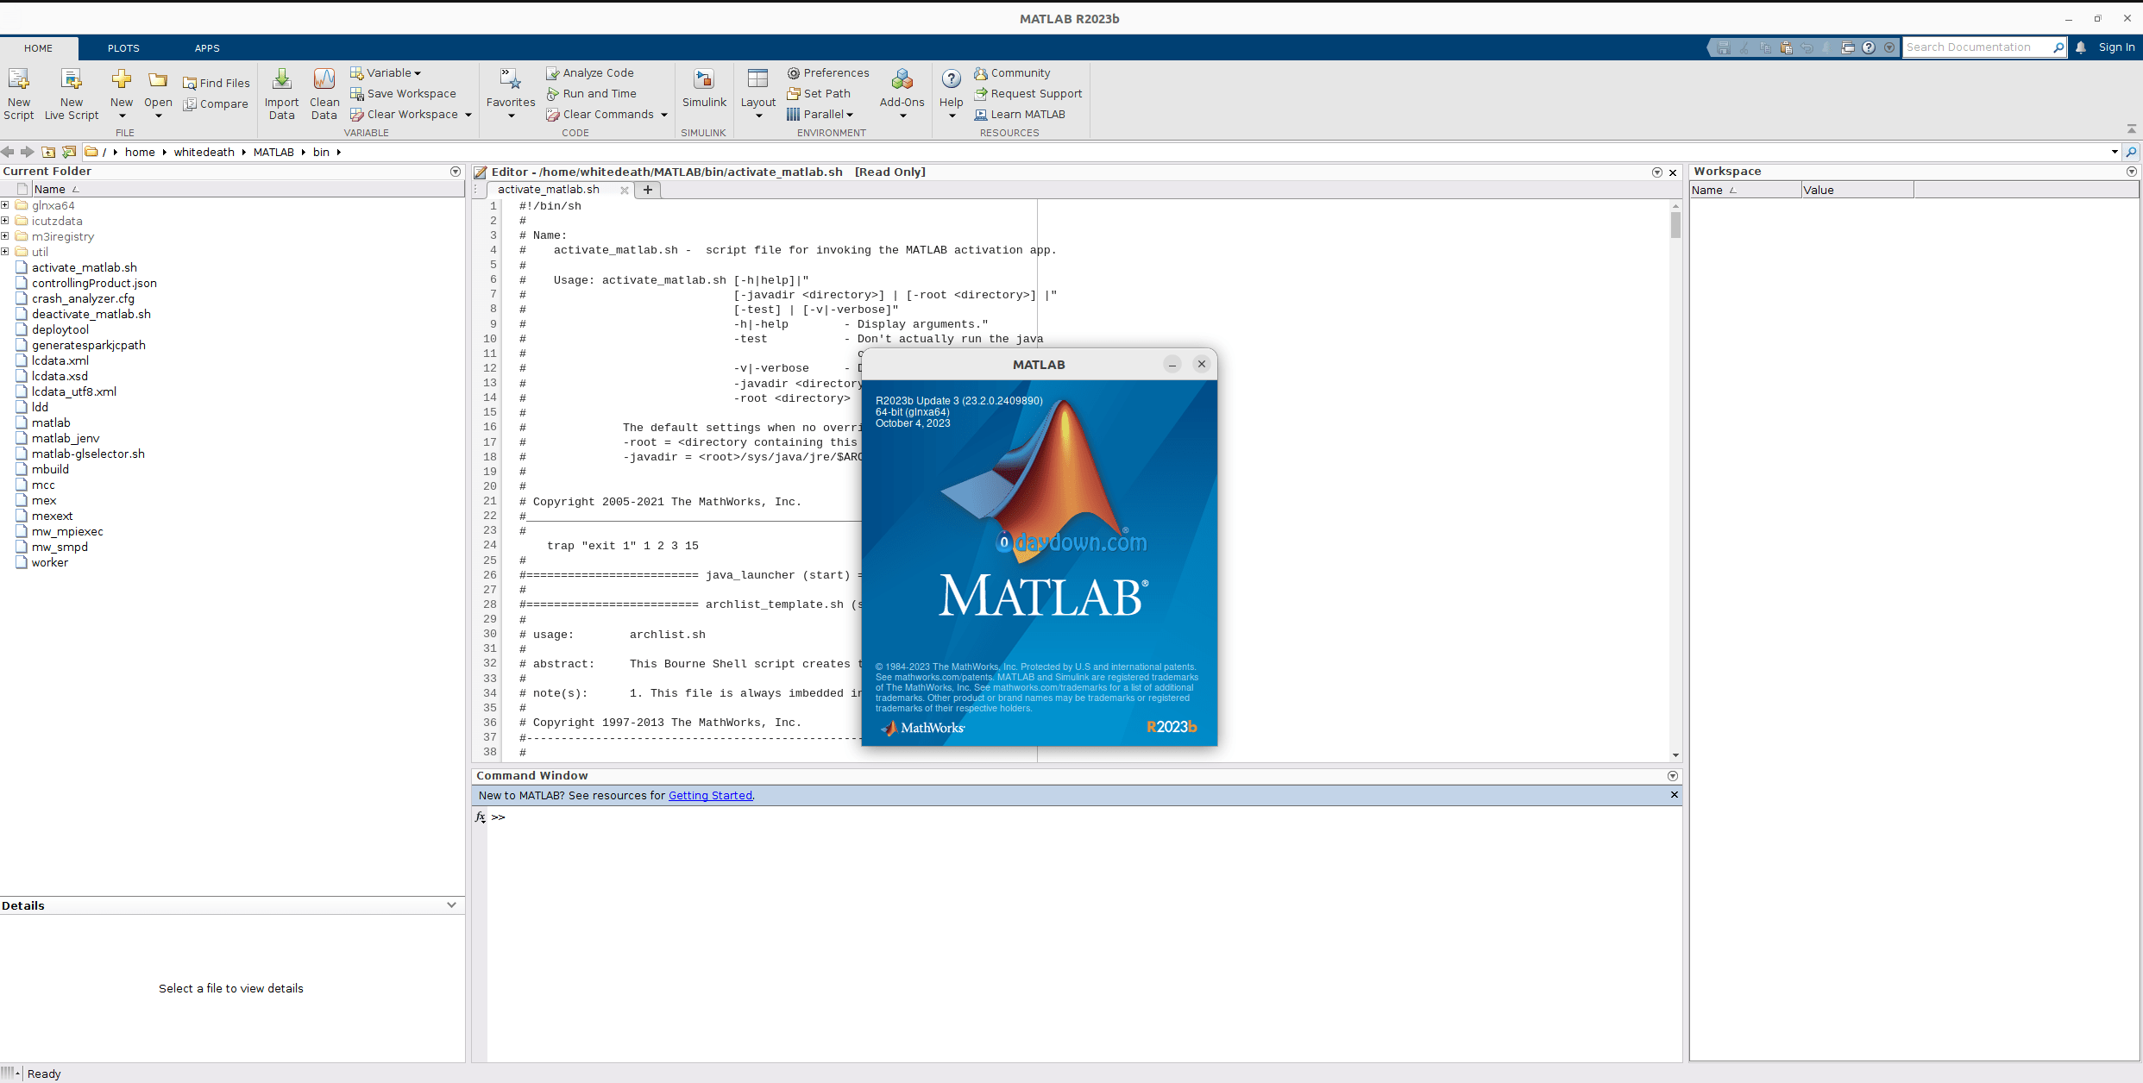This screenshot has width=2143, height=1083.
Task: Select deactivate_matlab.sh in Current Folder
Action: point(91,314)
